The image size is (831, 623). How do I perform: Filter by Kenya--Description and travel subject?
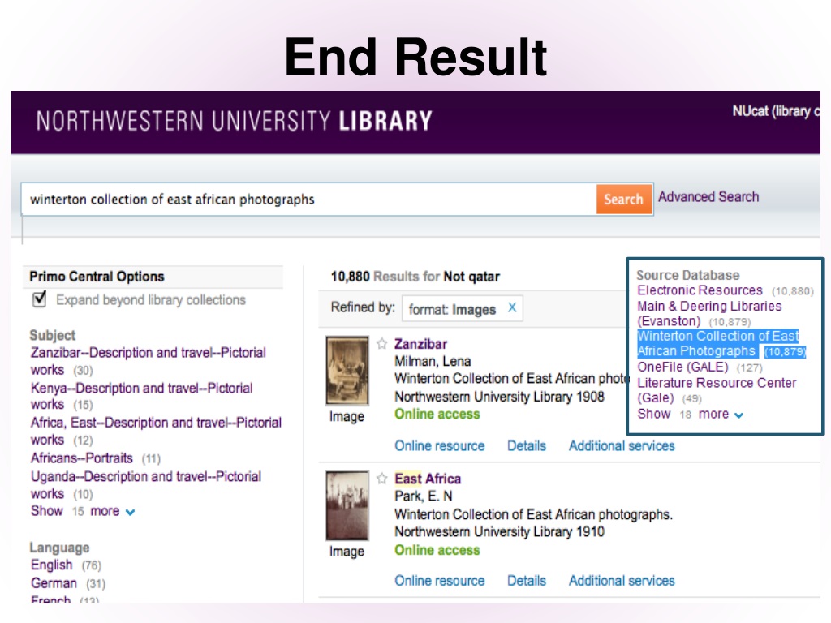(x=141, y=396)
